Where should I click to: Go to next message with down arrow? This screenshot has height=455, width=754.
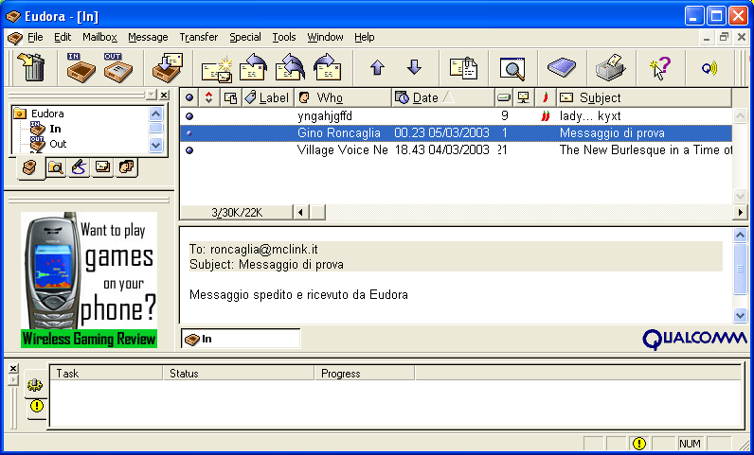pos(414,67)
